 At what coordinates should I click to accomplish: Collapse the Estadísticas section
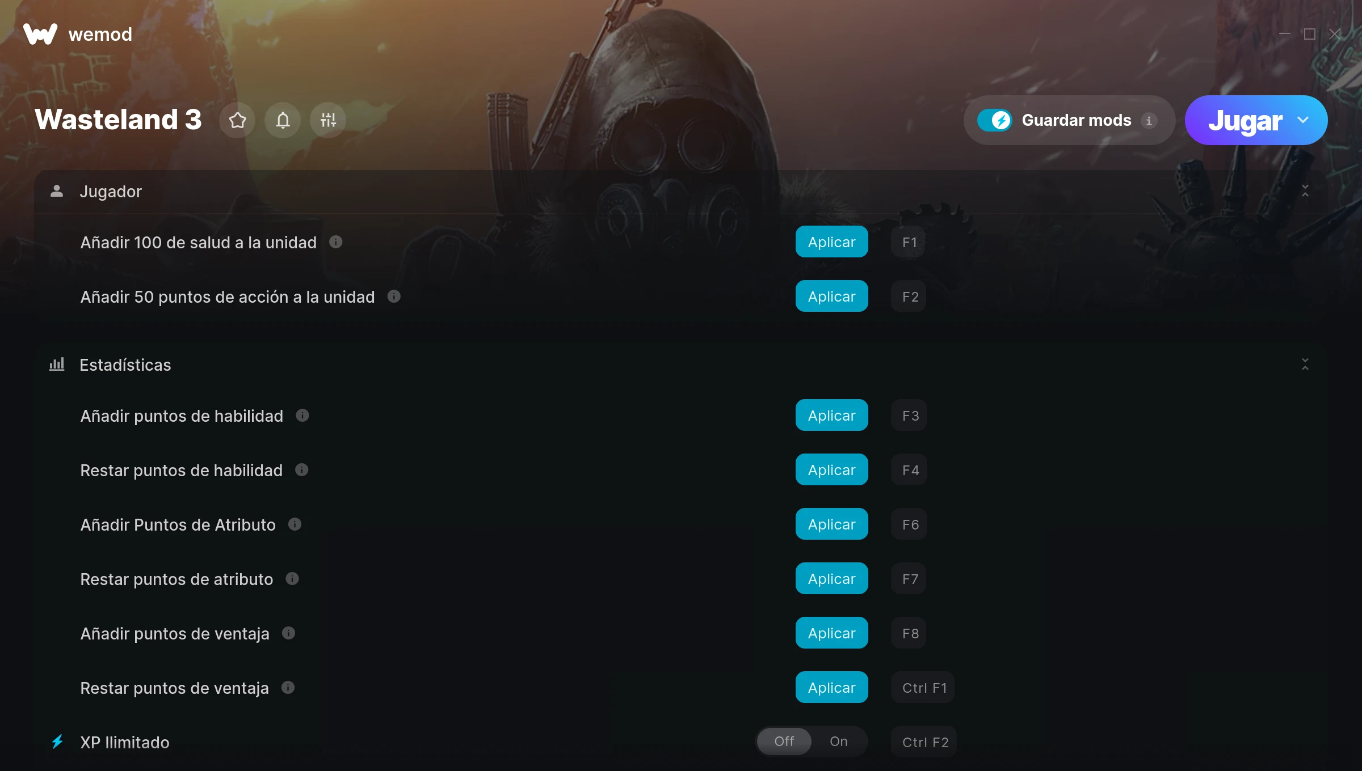pos(1305,365)
